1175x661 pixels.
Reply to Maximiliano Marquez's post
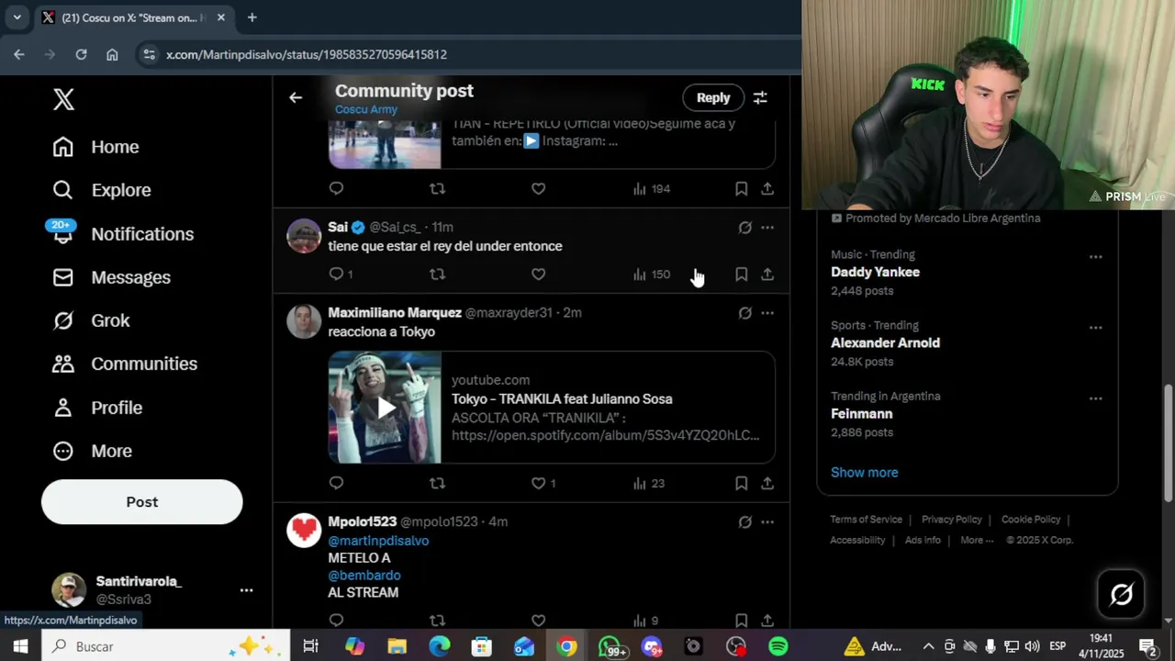click(337, 483)
